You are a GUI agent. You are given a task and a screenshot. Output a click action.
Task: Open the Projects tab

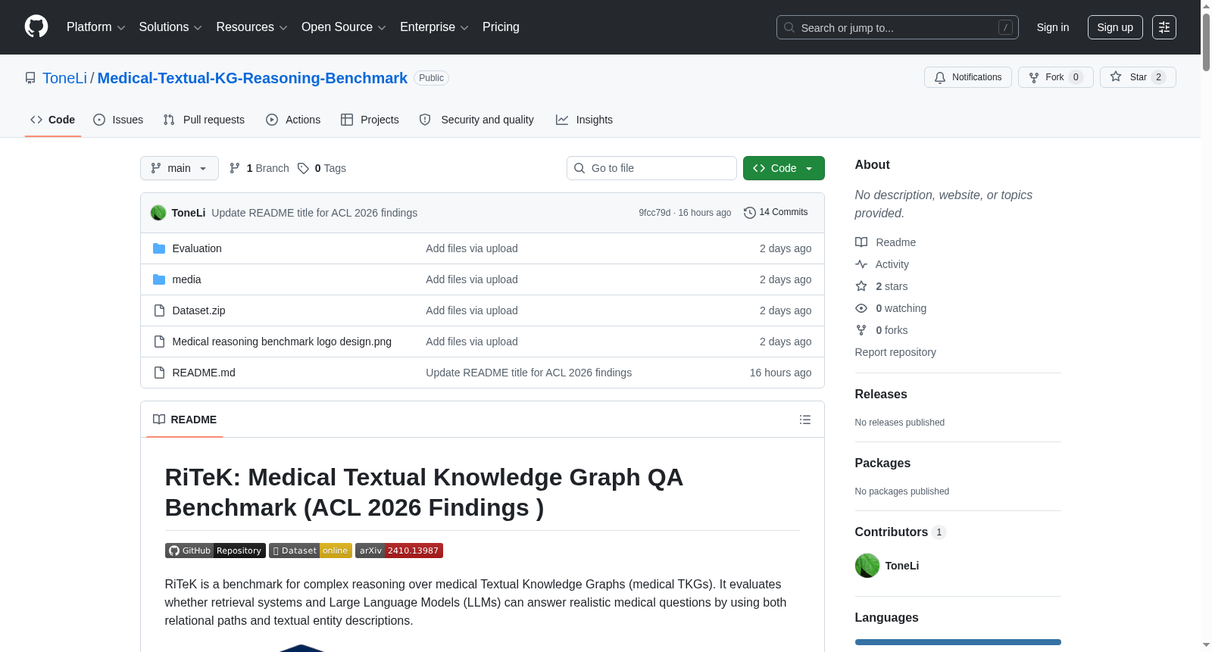[370, 120]
